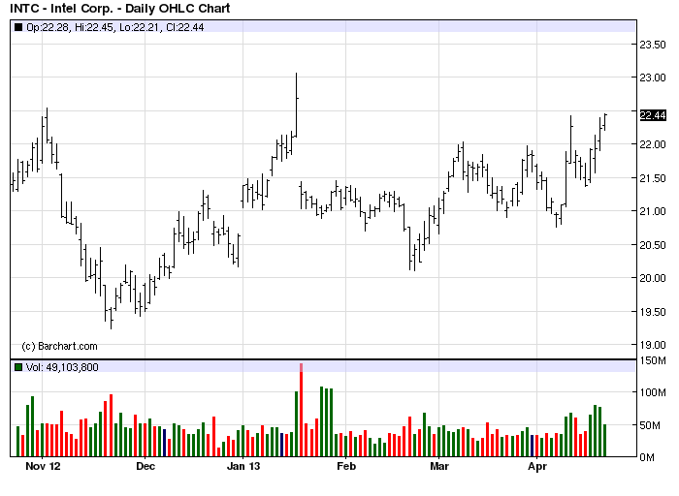
Task: Click the 'Jan 13' date axis label
Action: (x=243, y=466)
